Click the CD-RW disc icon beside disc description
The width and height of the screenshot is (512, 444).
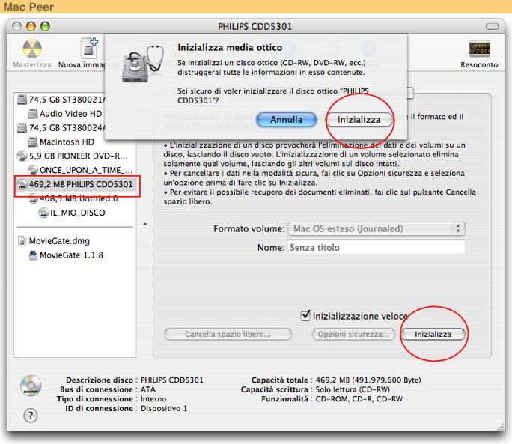click(x=31, y=385)
